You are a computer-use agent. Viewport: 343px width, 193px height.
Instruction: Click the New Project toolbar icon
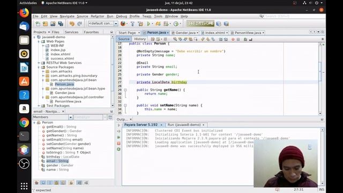click(45, 24)
